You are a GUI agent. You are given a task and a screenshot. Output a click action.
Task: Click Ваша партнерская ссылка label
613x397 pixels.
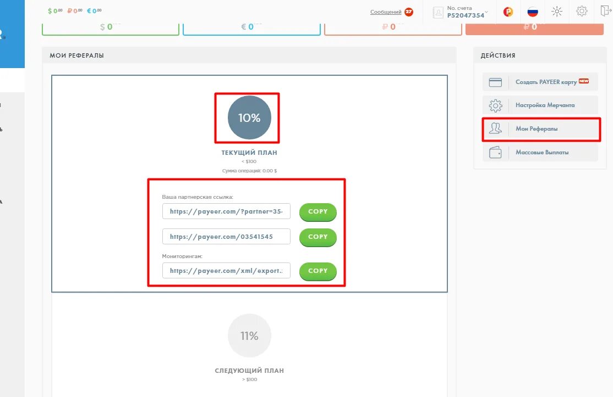coord(198,197)
